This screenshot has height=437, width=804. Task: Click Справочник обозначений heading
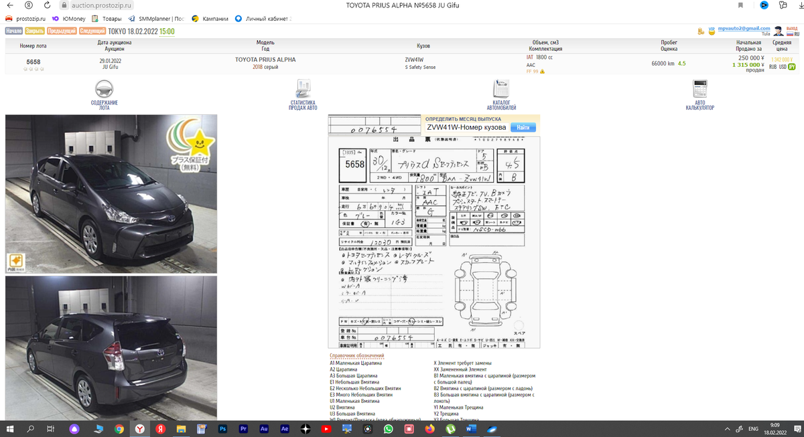click(x=357, y=355)
